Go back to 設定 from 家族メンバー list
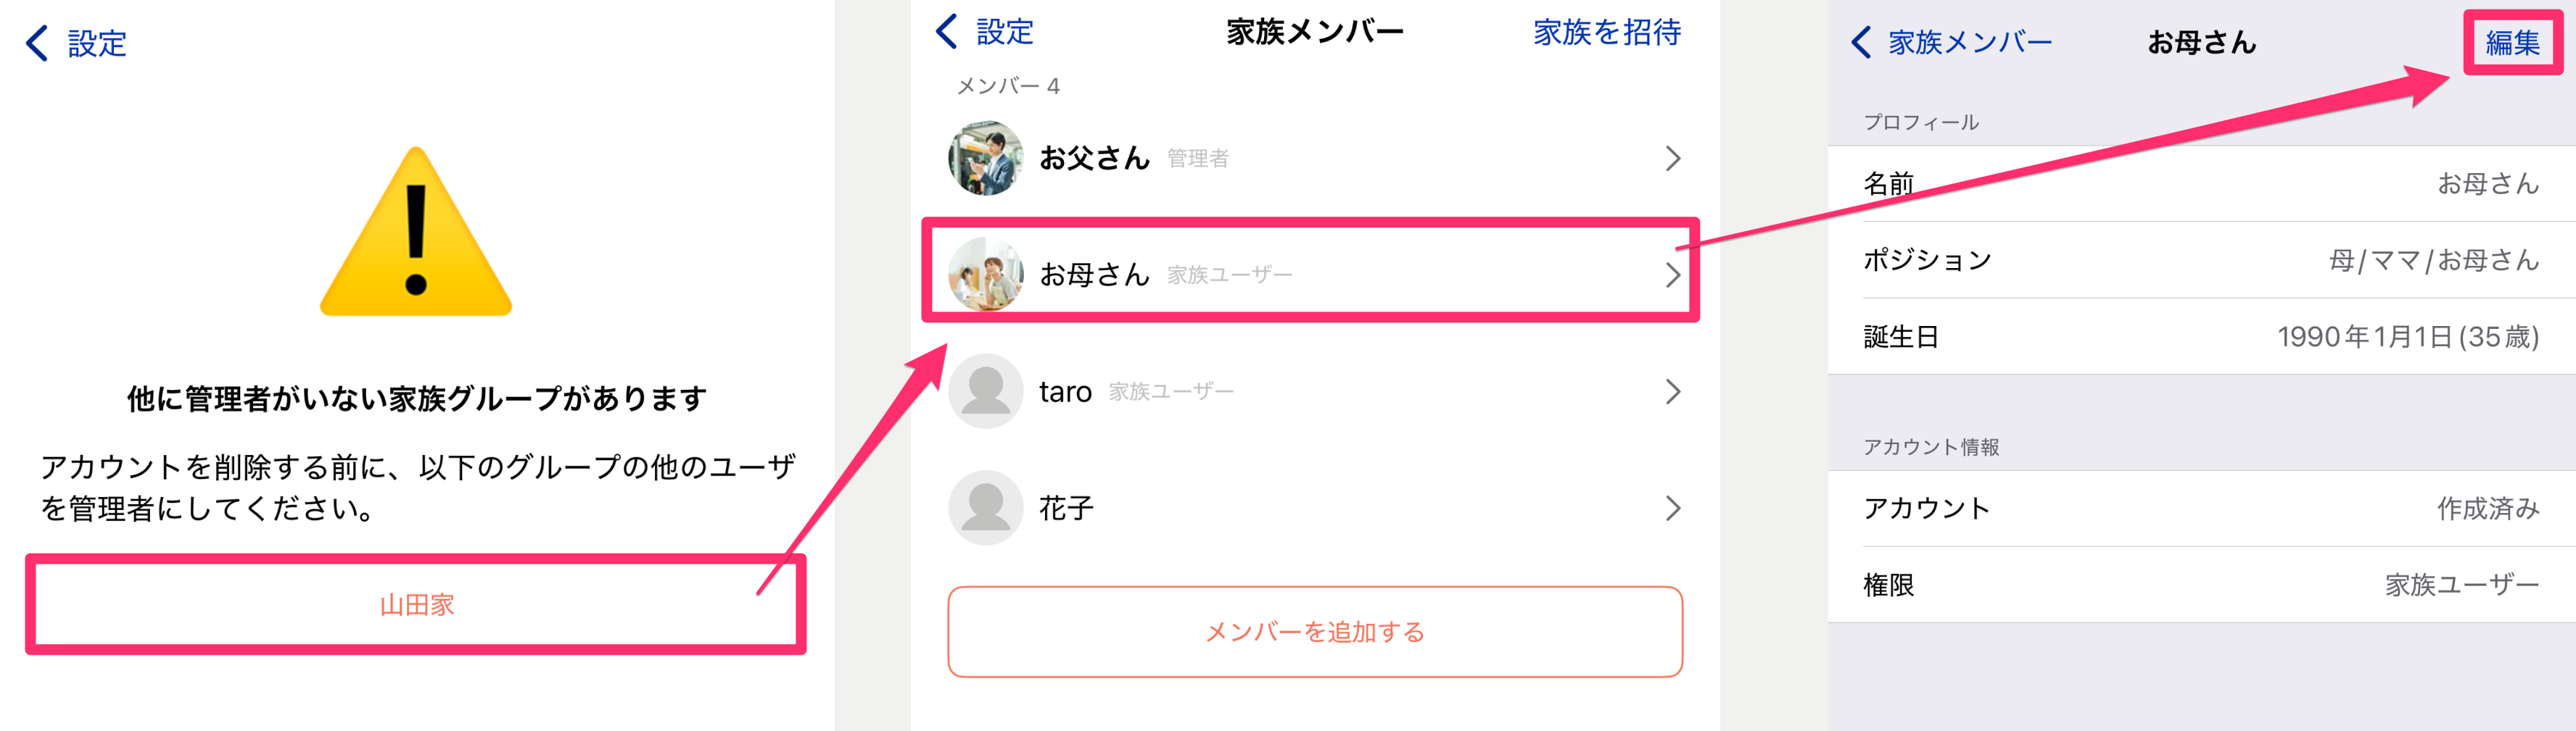The image size is (2576, 731). click(x=985, y=32)
